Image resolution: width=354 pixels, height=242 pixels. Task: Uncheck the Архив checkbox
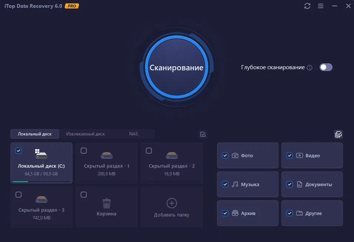click(225, 214)
